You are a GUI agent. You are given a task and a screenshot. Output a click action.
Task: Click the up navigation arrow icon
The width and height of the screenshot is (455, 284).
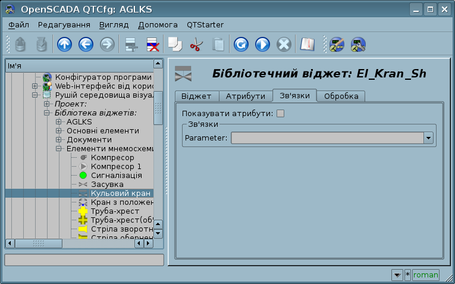pyautogui.click(x=64, y=44)
